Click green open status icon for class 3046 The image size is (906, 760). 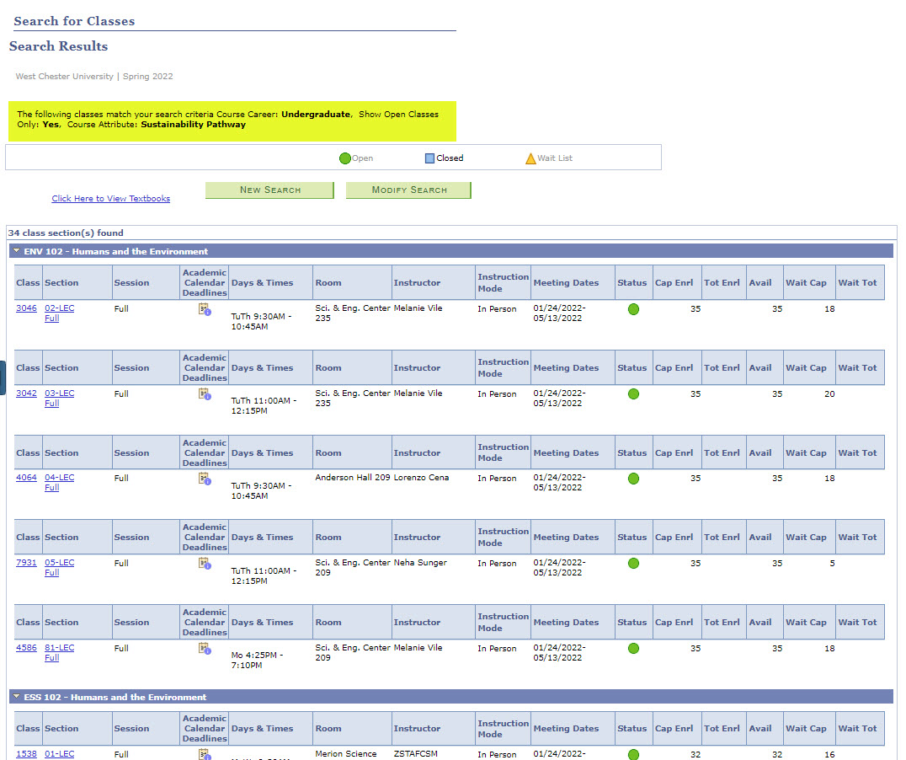click(x=633, y=309)
